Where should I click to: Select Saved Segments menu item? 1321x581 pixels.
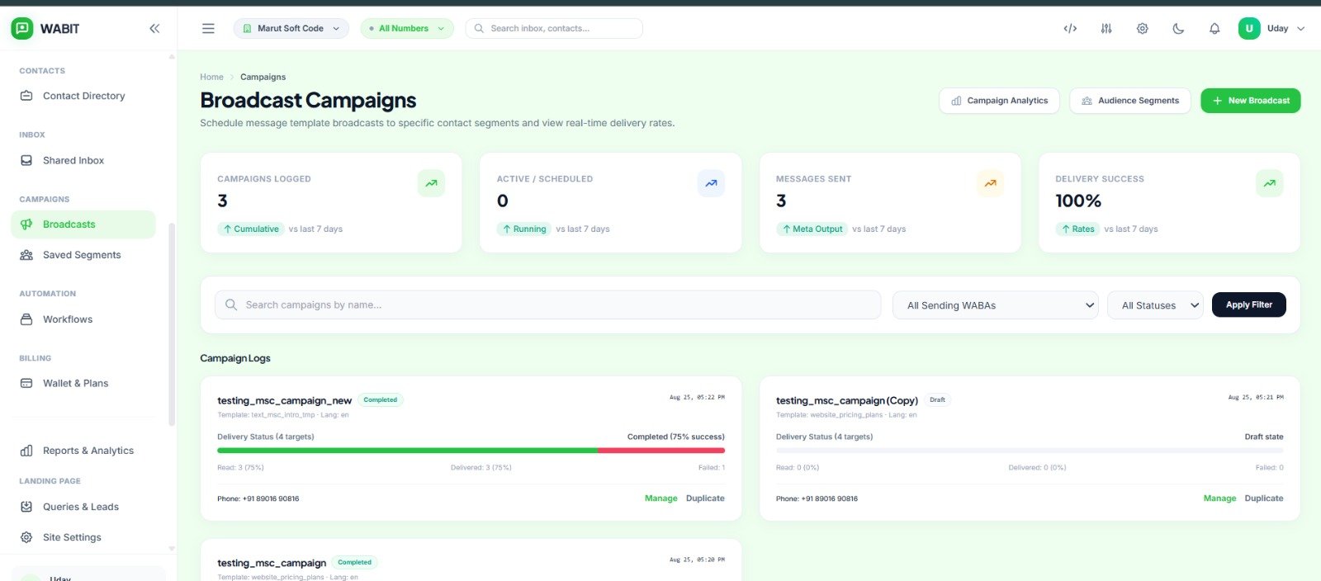pos(83,255)
